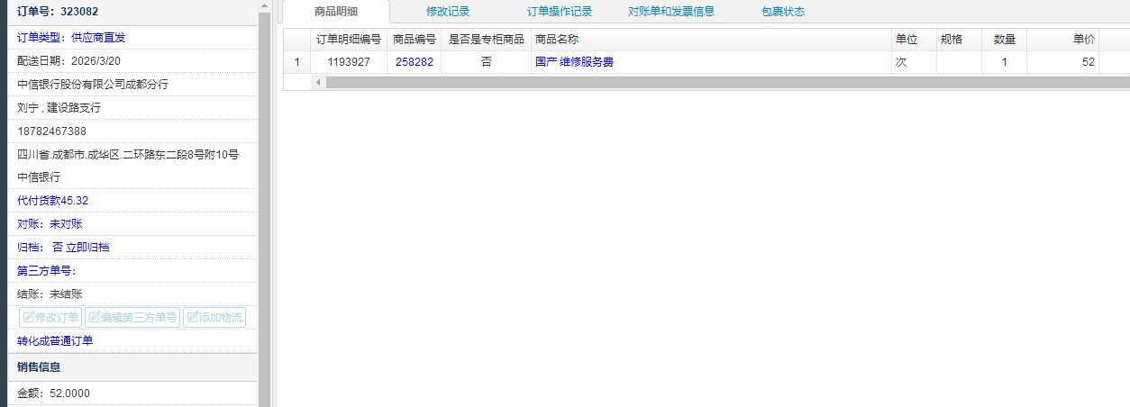Screen dimensions: 1130x407
Task: Open product number 258282 link
Action: coord(415,62)
